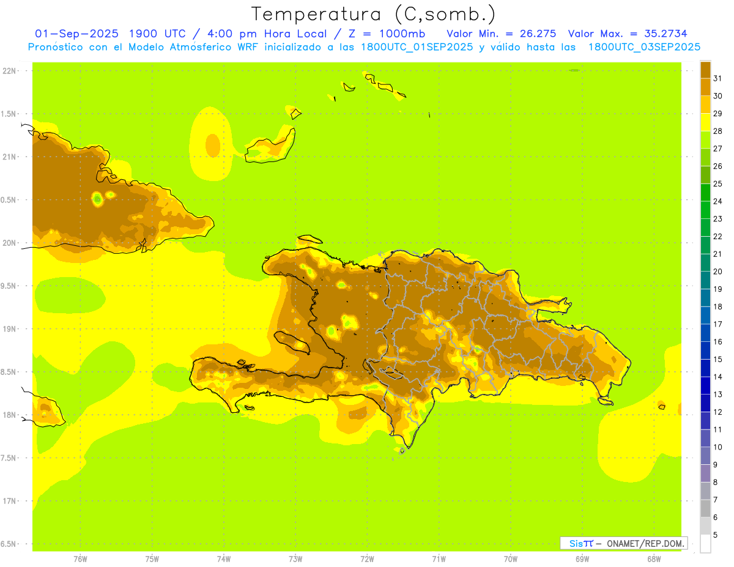Click the '19N' latitude label
Image resolution: width=734 pixels, height=567 pixels.
[9, 328]
